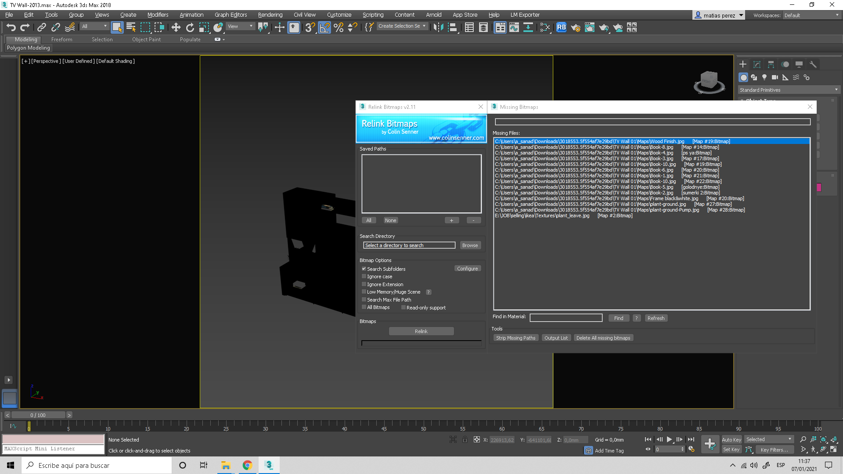
Task: Activate the Select and Rotate tool
Action: 190,28
